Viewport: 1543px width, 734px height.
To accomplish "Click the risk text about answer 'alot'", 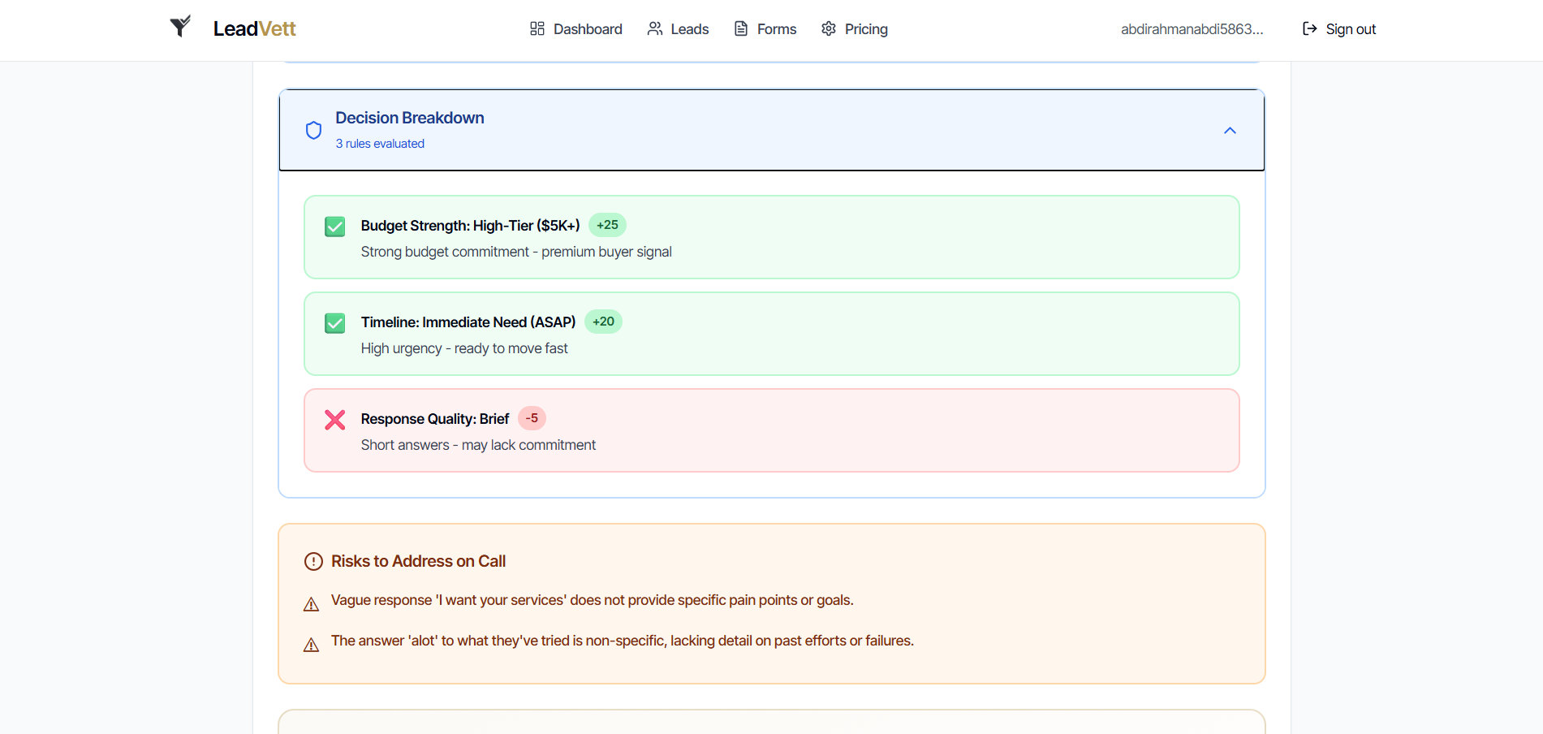I will pos(623,641).
